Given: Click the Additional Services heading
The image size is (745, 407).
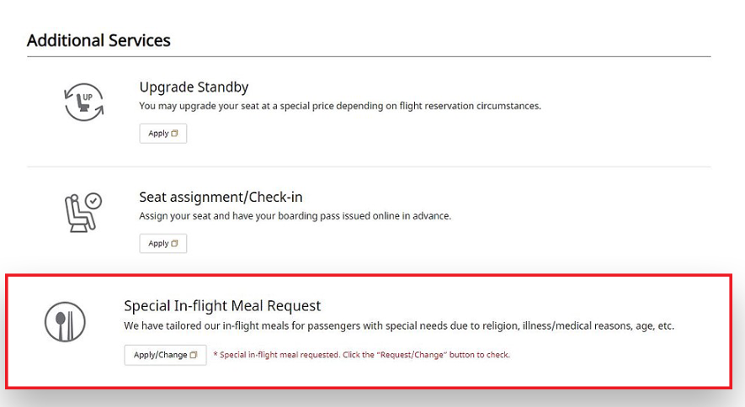Looking at the screenshot, I should click(98, 40).
